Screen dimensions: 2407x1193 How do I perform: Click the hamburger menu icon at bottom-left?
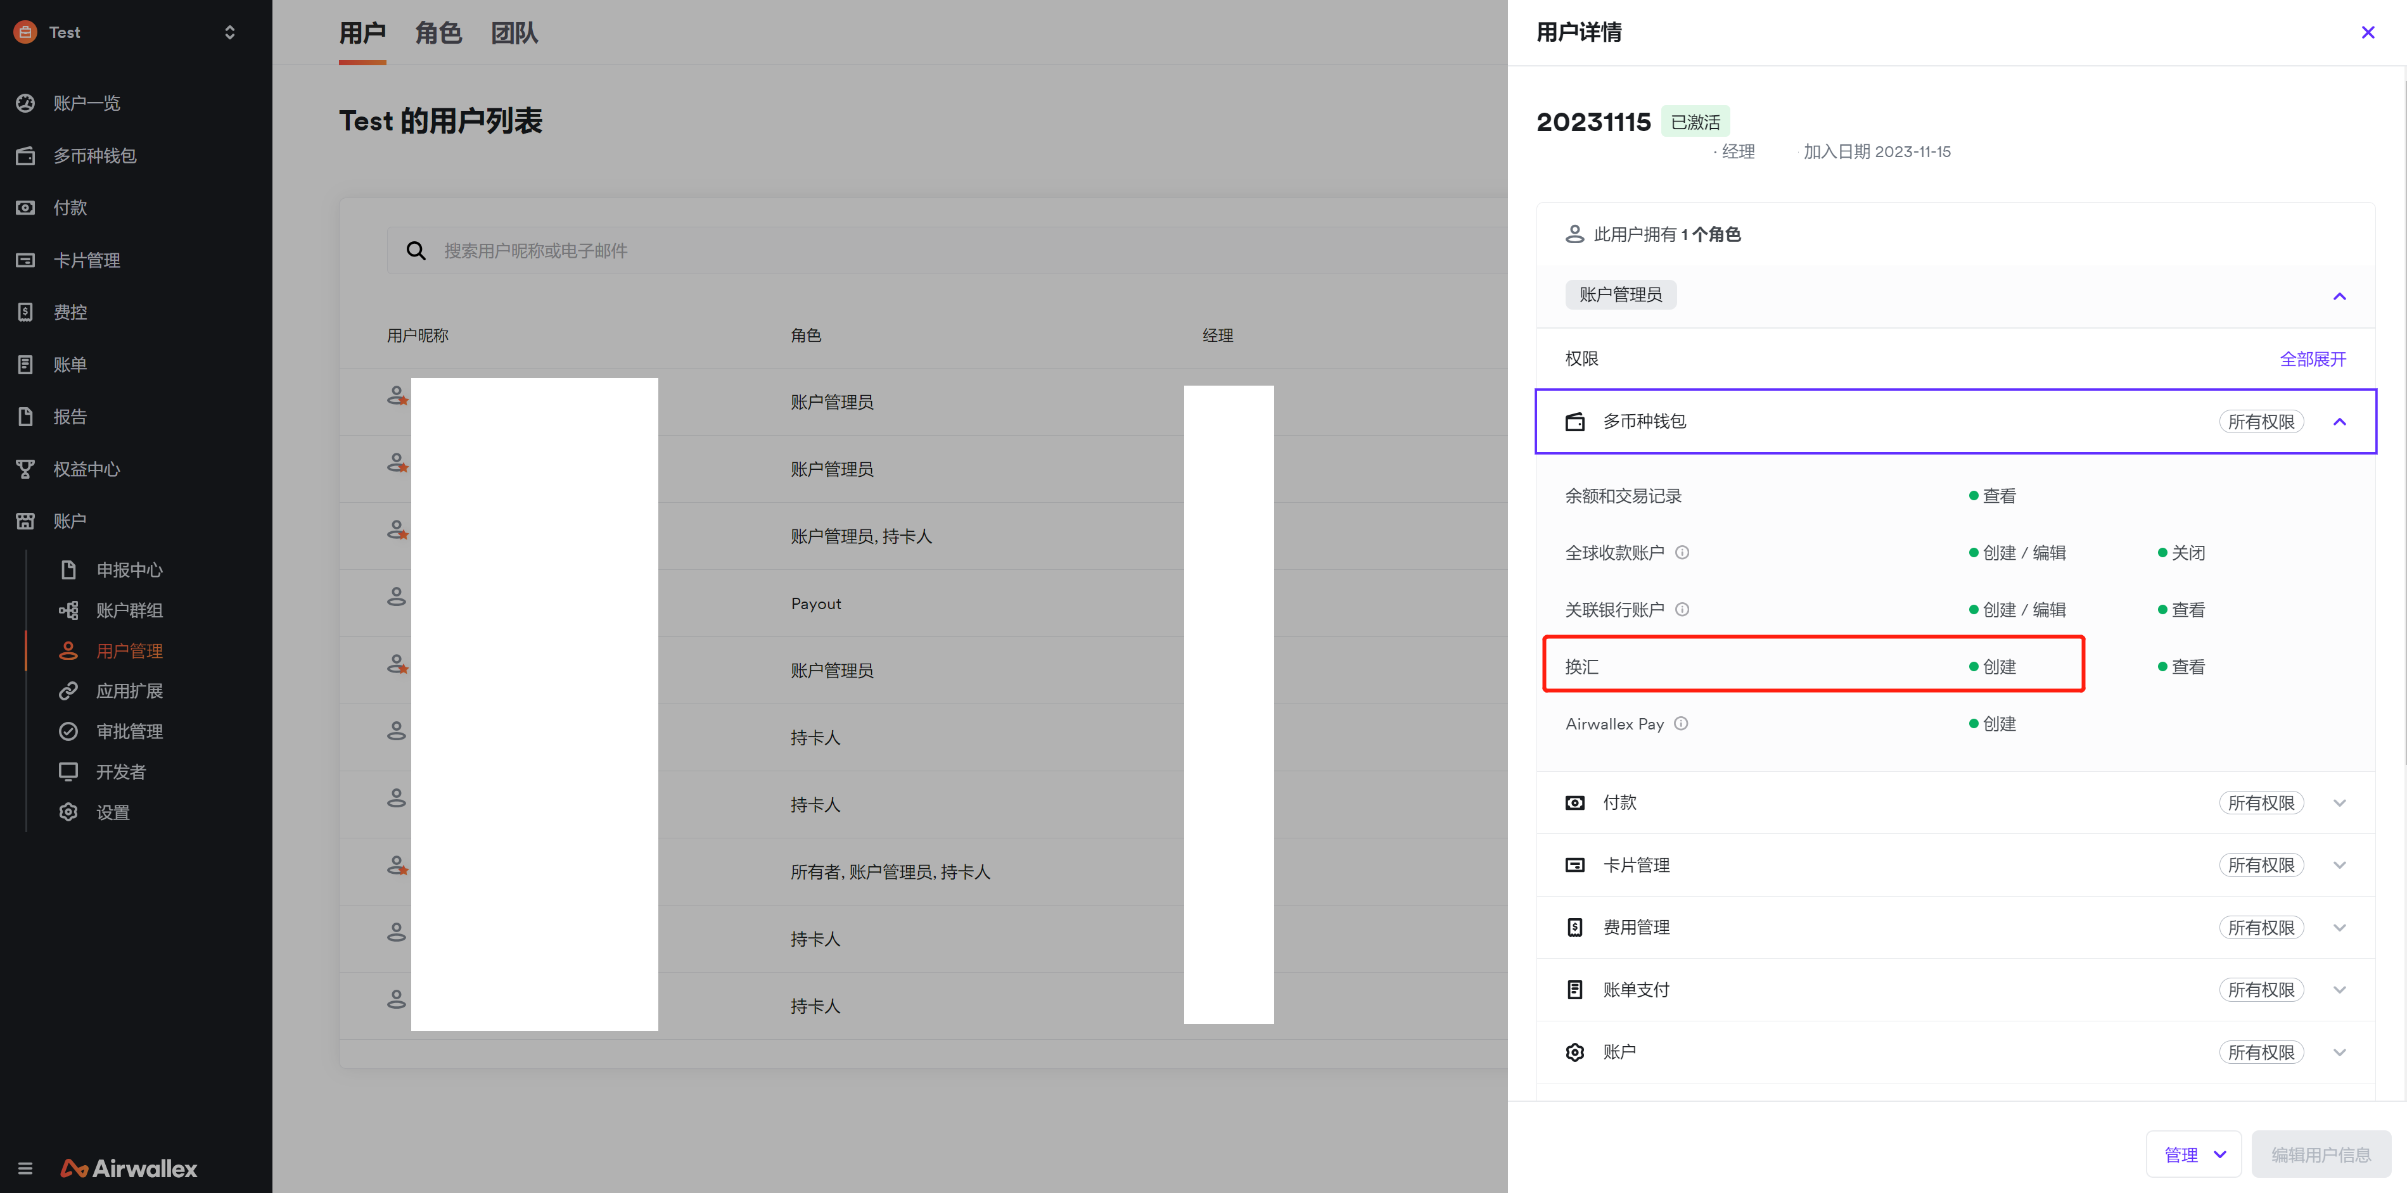point(25,1168)
